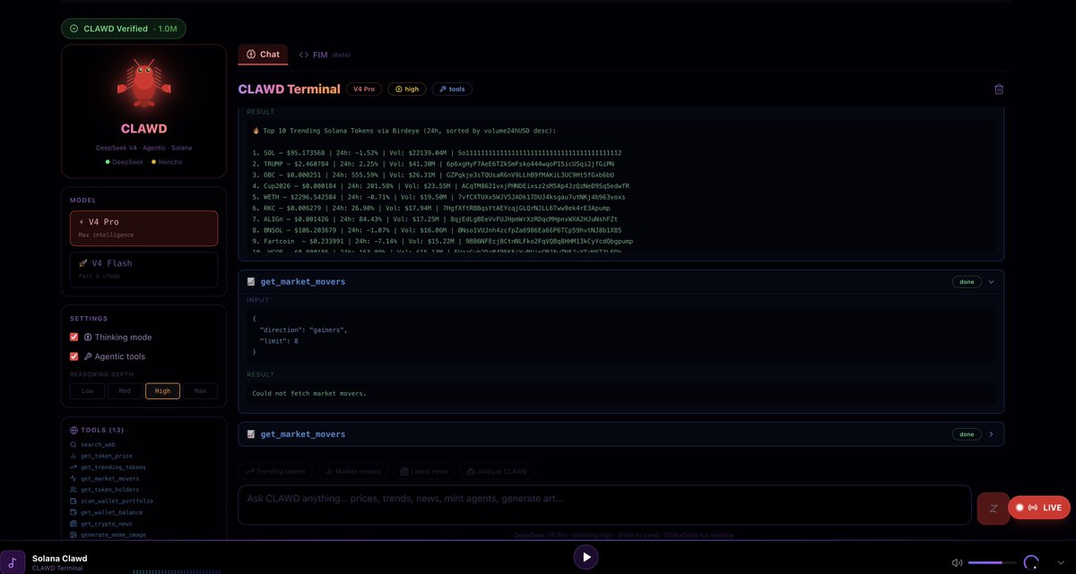Expand the second get_market_movers card chevron
Viewport: 1076px width, 574px height.
(x=991, y=434)
